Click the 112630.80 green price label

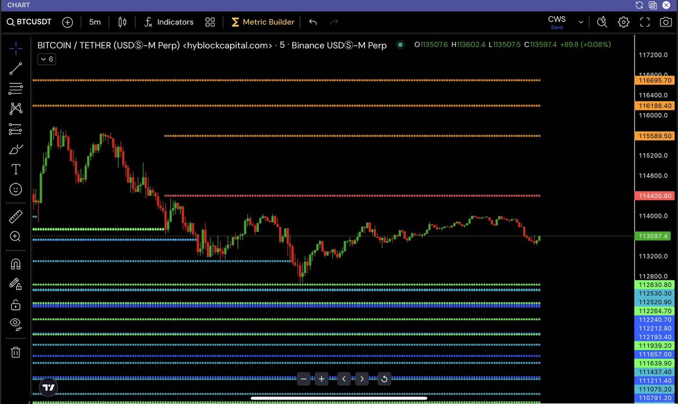655,285
